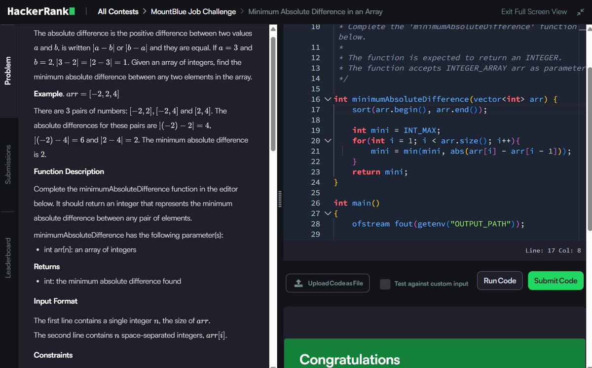Open the Submissions side tab
Viewport: 592px width, 368px height.
coord(8,164)
